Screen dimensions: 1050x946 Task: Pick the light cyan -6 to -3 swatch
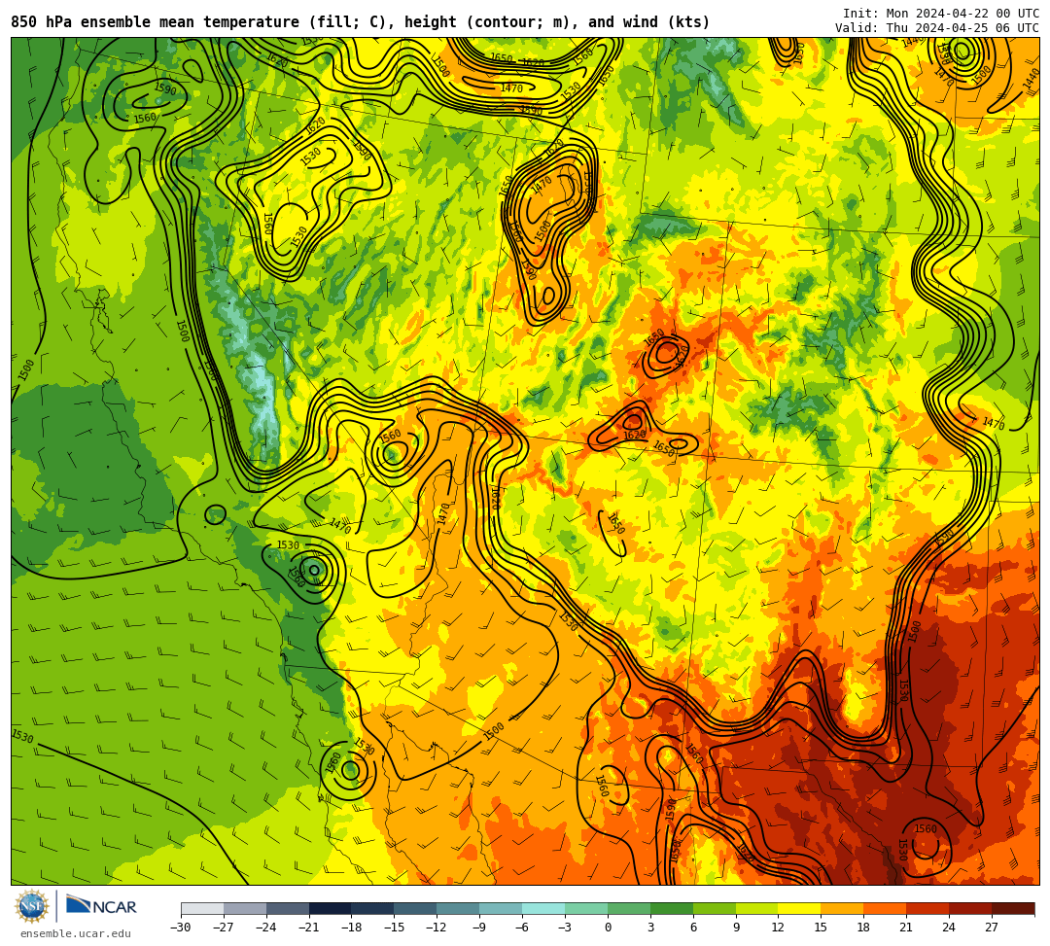[x=543, y=908]
